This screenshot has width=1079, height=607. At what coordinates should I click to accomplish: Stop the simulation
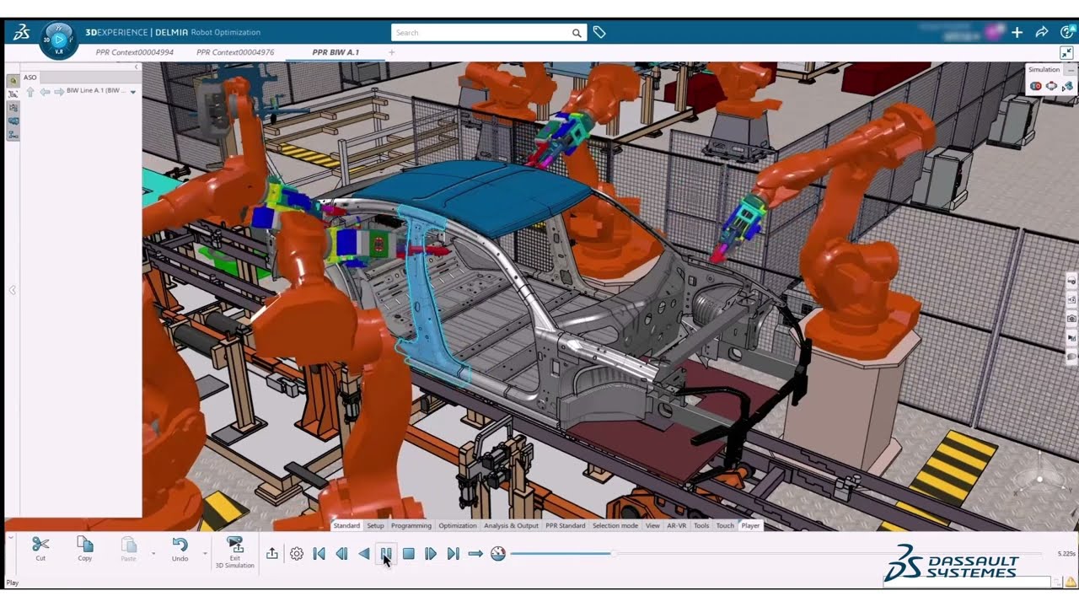[x=408, y=554]
